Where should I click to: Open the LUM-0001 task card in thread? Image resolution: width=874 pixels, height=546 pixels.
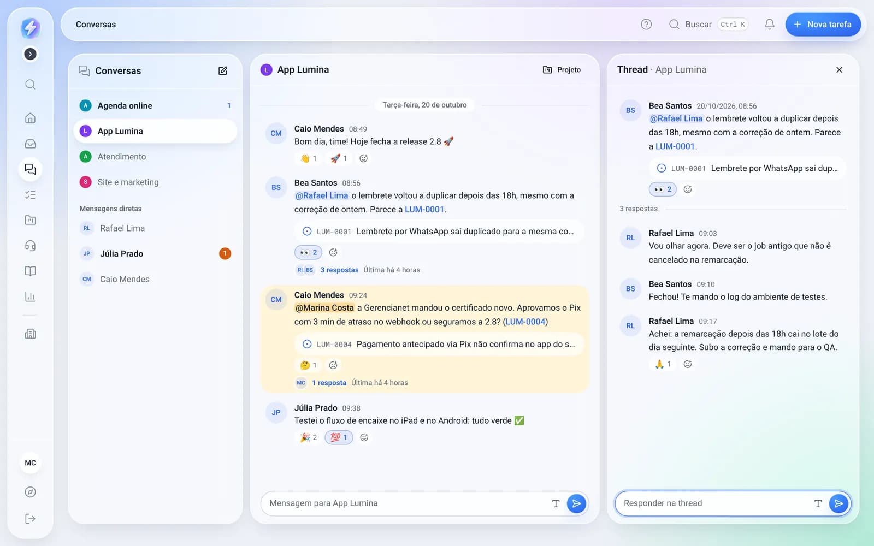(747, 168)
